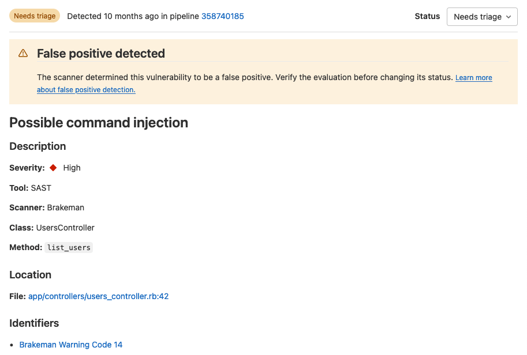Viewport: 527px width, 355px height.
Task: Click the False positive detected banner title
Action: [100, 53]
